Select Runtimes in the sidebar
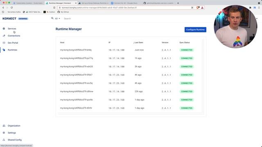Image resolution: width=262 pixels, height=147 pixels. (x=12, y=50)
